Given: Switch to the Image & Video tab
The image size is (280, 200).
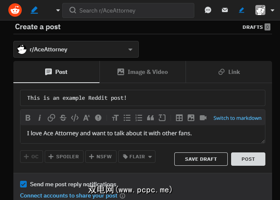Looking at the screenshot, I should point(143,72).
